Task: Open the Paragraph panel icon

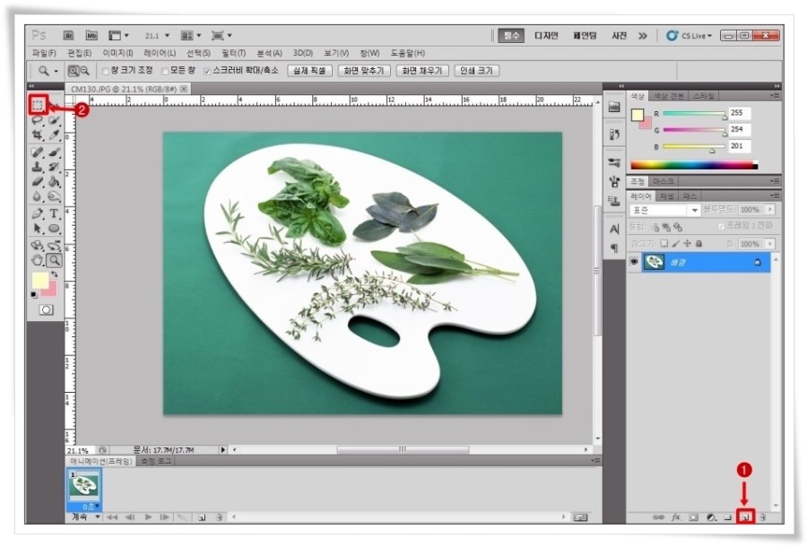Action: click(x=614, y=248)
